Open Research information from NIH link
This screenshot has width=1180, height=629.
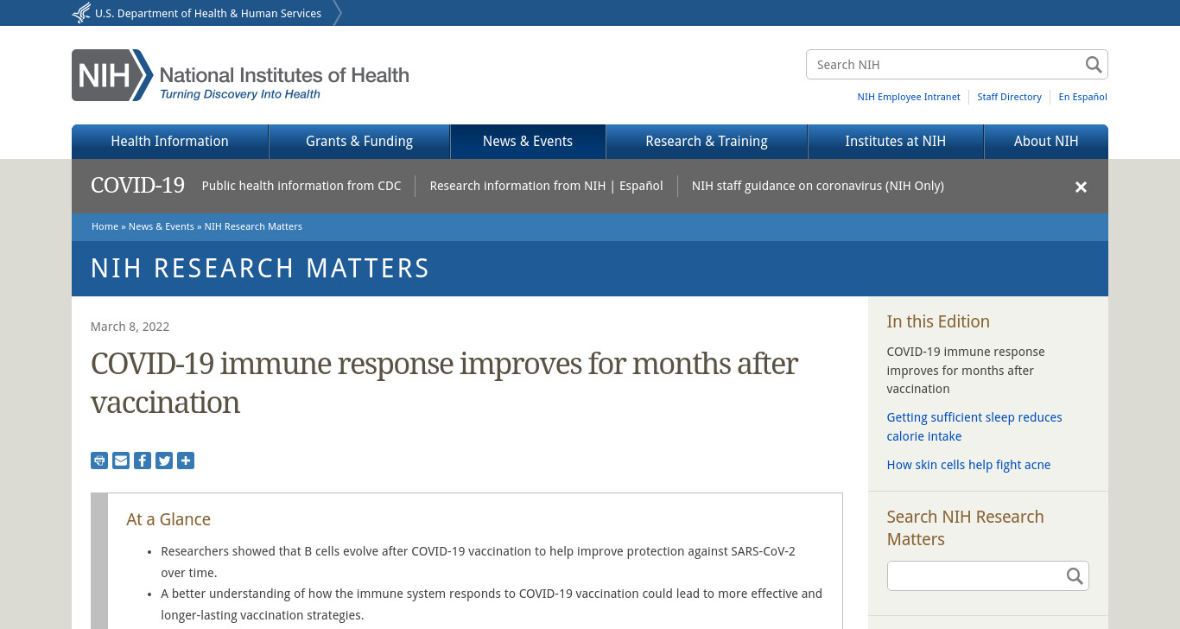517,186
